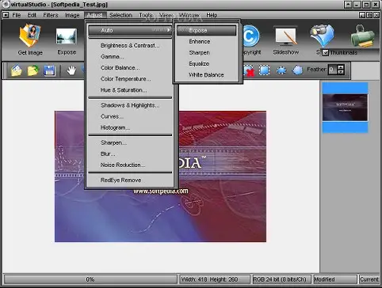Select White Balance from Auto submenu

click(206, 75)
